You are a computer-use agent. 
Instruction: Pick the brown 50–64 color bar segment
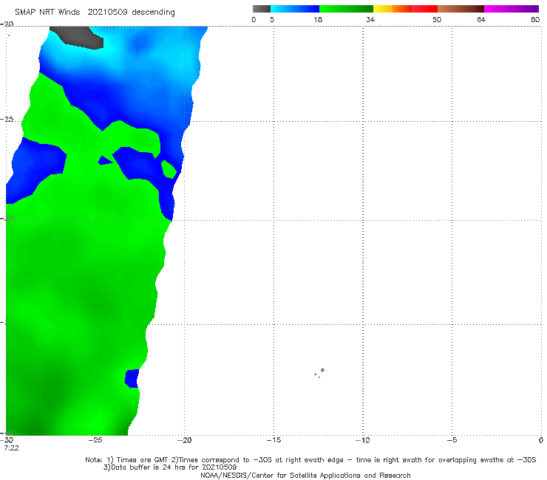pyautogui.click(x=461, y=9)
